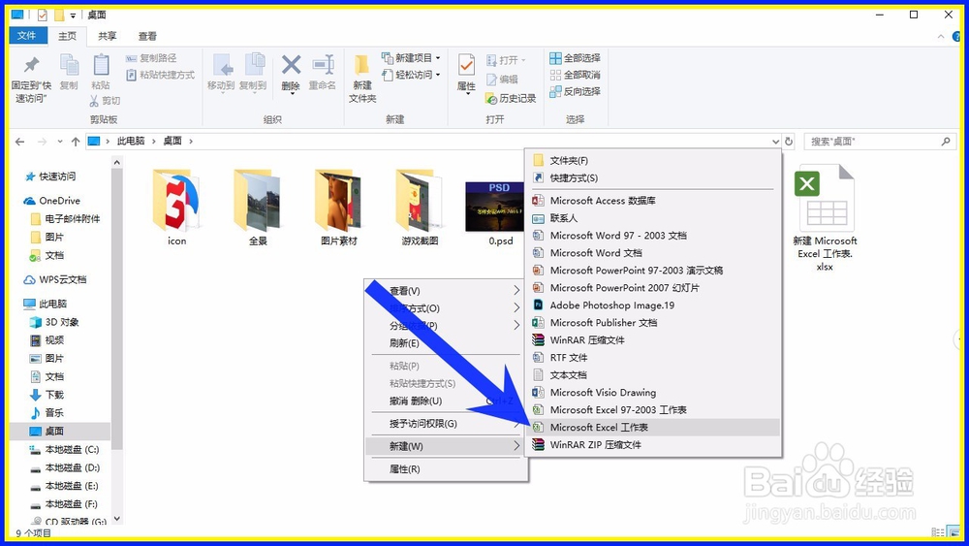Click 属性(R) in context menu
This screenshot has height=546, width=969.
coord(446,468)
